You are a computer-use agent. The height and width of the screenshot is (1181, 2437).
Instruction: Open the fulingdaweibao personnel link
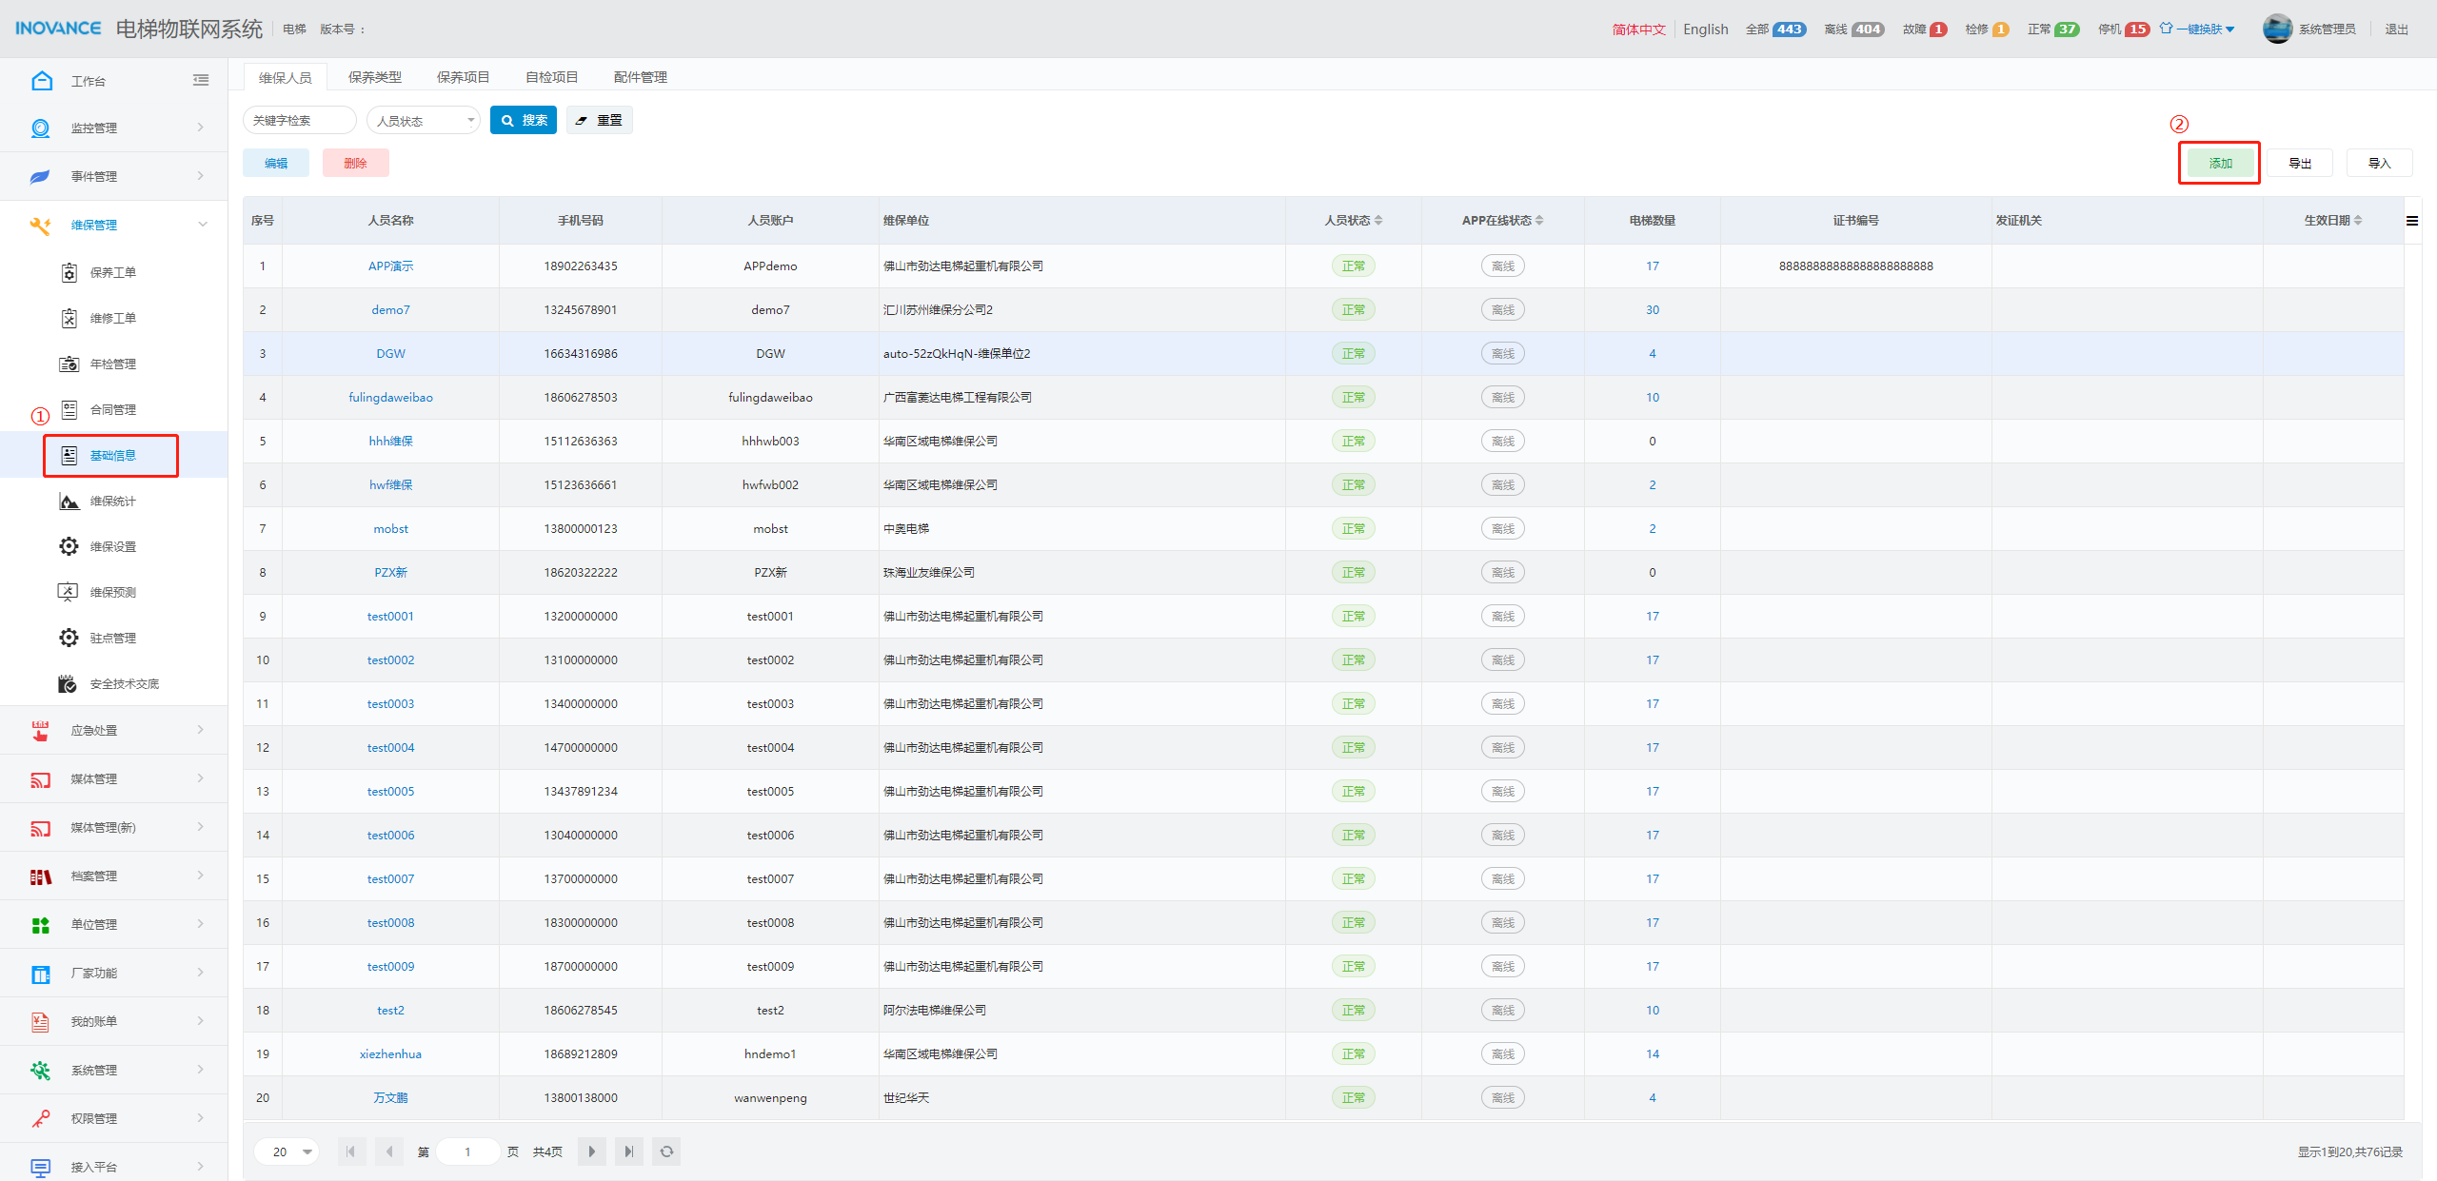[x=390, y=398]
